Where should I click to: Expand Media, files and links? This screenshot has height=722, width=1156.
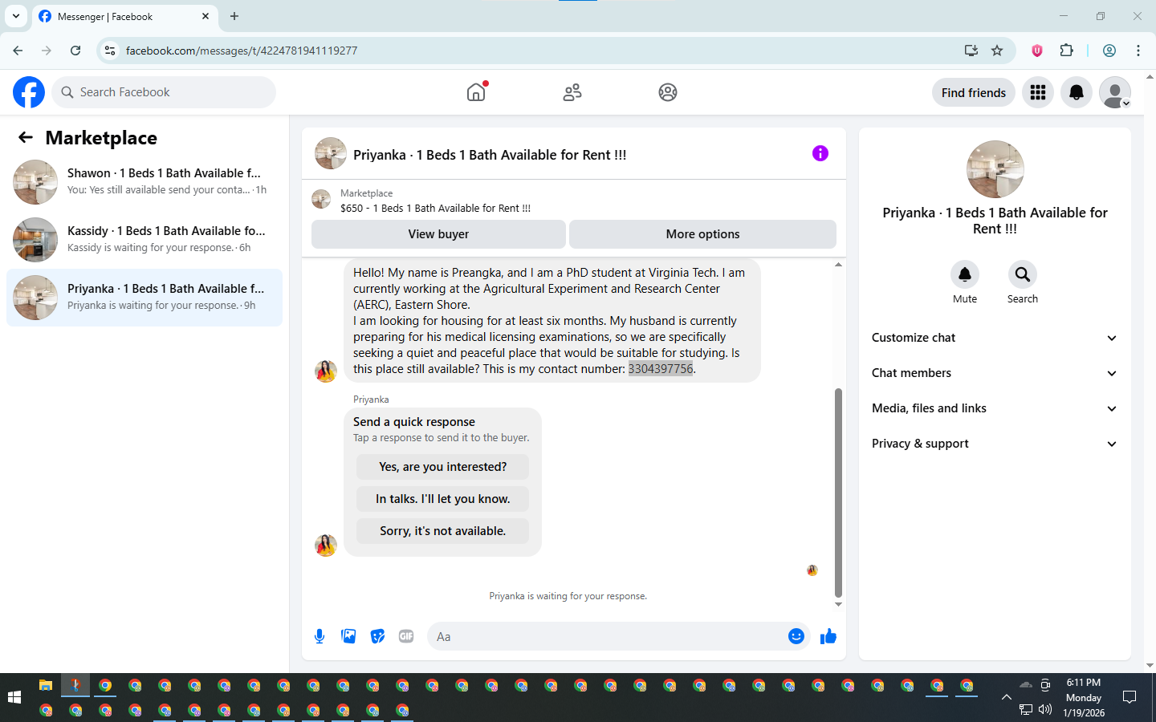tap(995, 408)
